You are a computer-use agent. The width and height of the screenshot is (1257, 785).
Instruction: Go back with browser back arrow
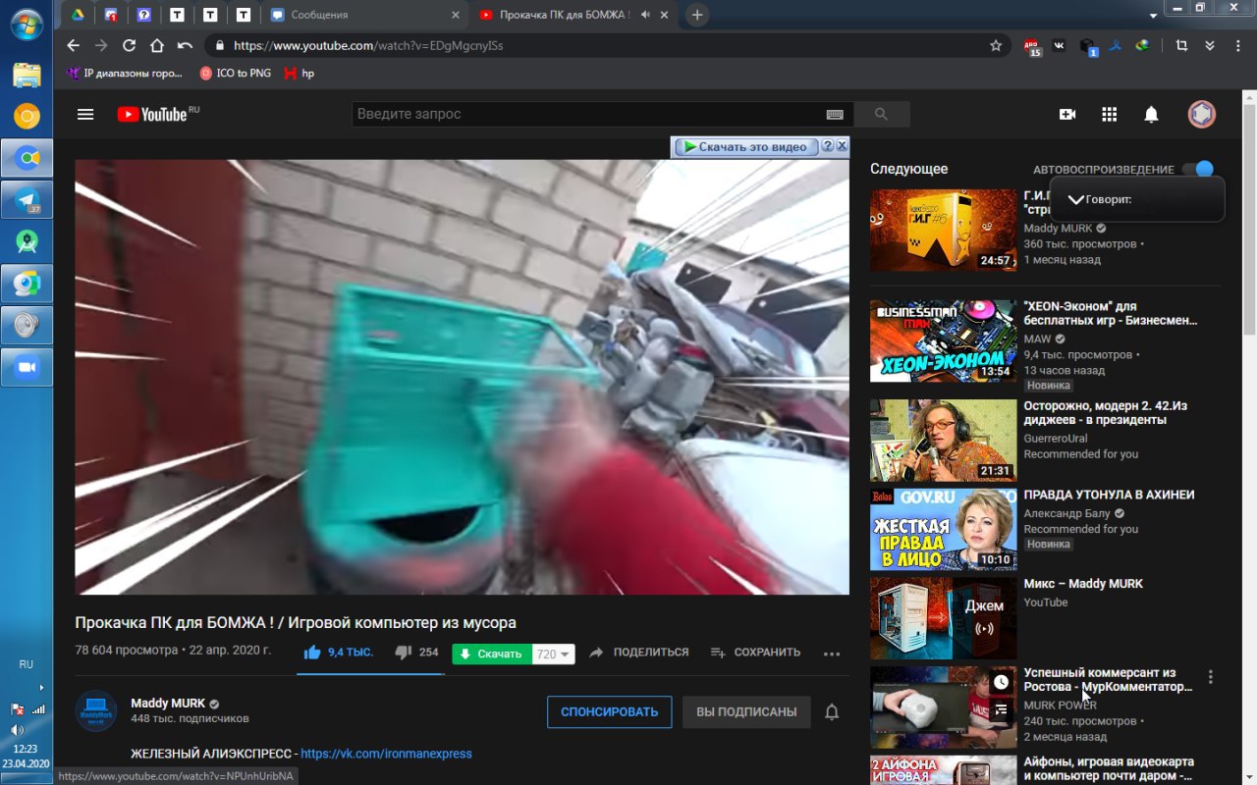(73, 45)
